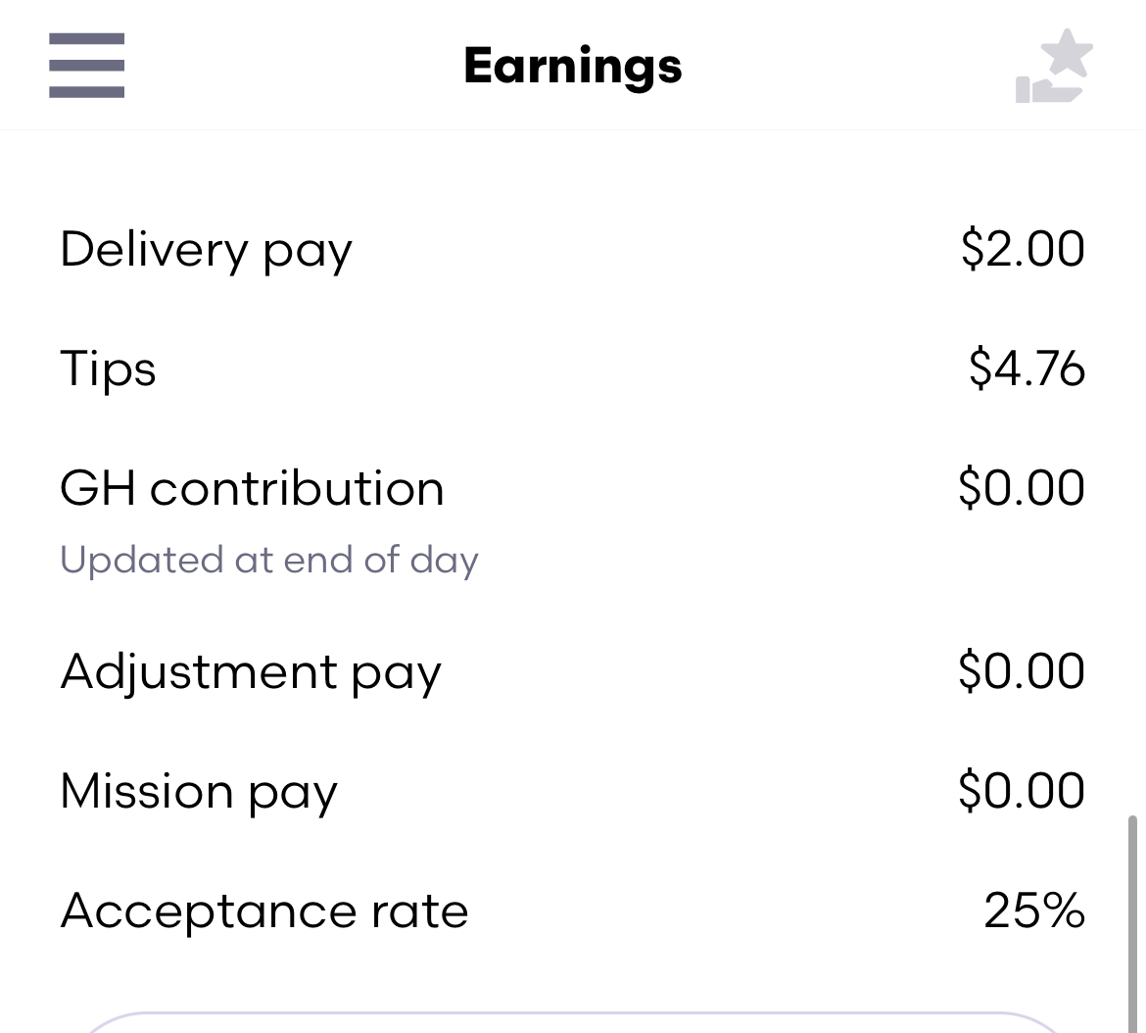Click the $2.00 delivery pay amount
The image size is (1146, 1033).
(1023, 249)
